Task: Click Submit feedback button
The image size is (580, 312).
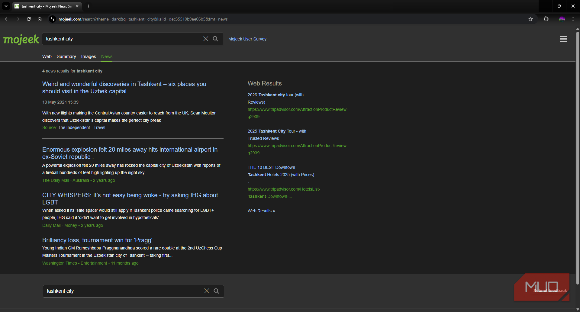Action: tap(550, 291)
